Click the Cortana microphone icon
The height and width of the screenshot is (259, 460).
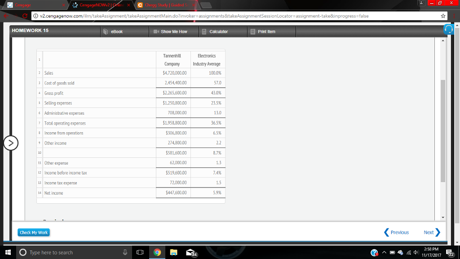(125, 252)
